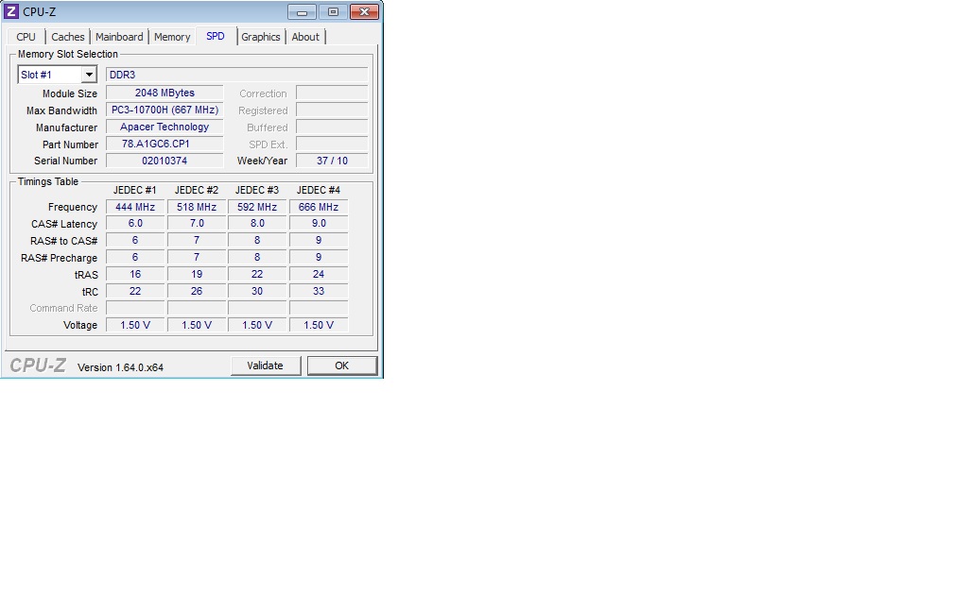The height and width of the screenshot is (595, 953).
Task: Select the SPD tab
Action: [216, 37]
